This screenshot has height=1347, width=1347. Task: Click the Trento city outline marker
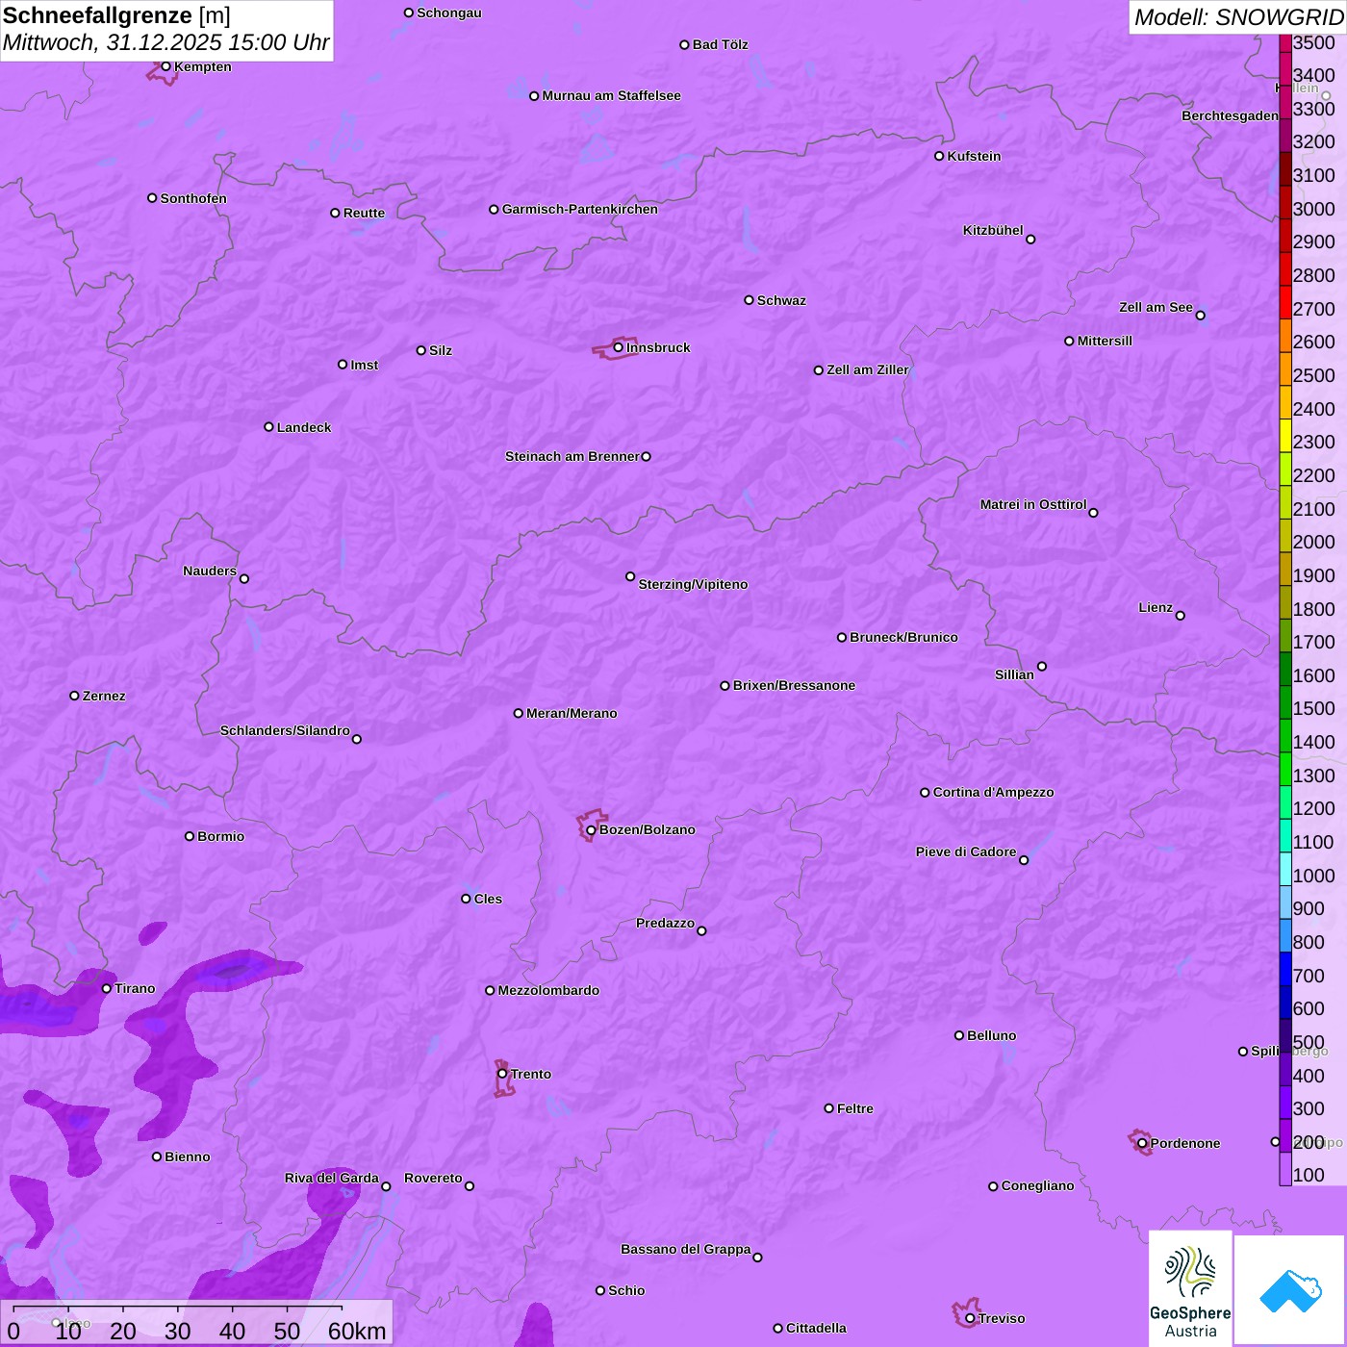[x=504, y=1078]
